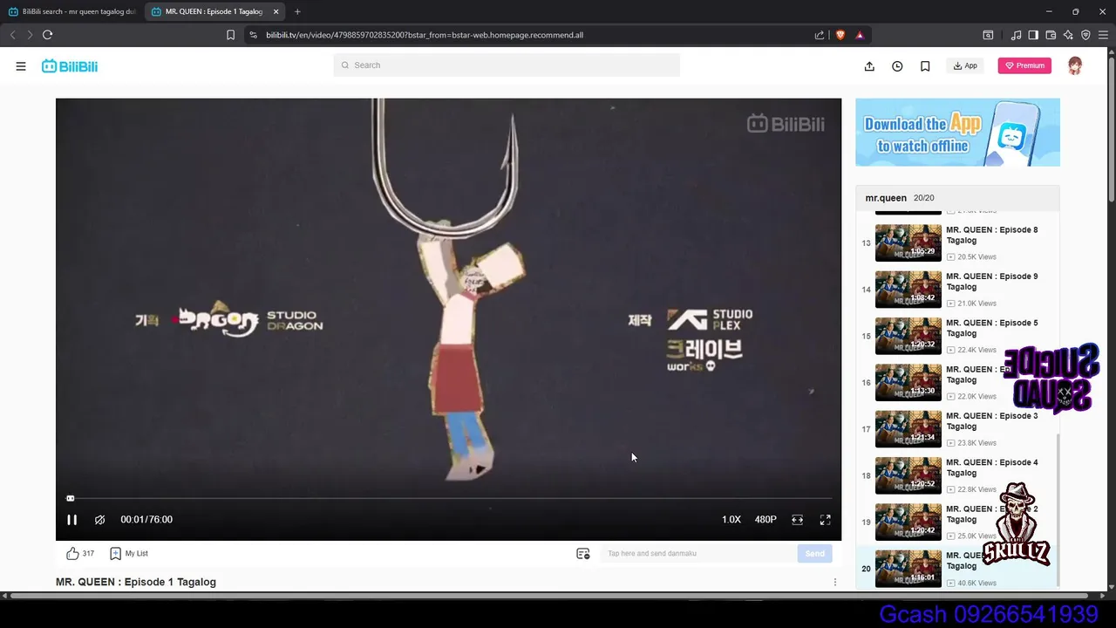Screen dimensions: 1116x628
Task: Click the mr.queen playlist title
Action: point(886,198)
